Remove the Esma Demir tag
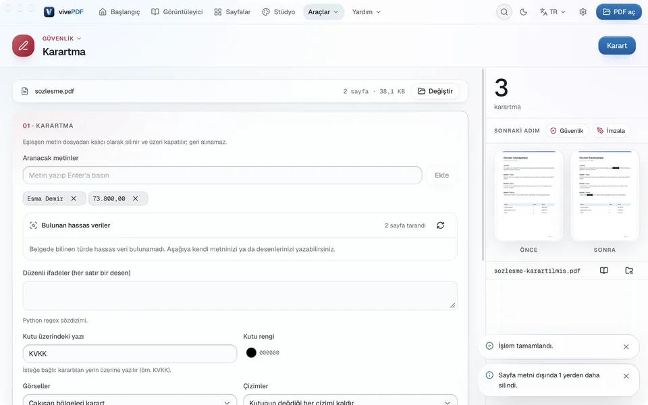Image resolution: width=648 pixels, height=405 pixels. click(74, 198)
